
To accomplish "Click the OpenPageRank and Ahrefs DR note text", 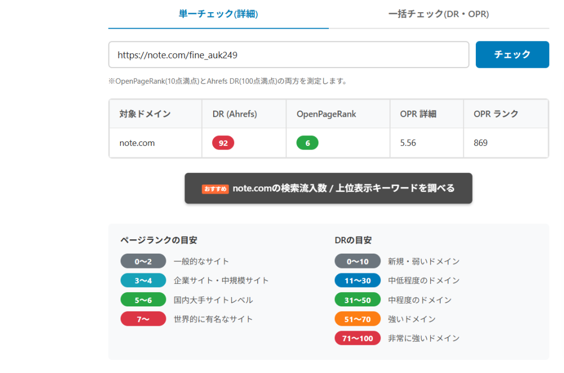I will (x=229, y=81).
